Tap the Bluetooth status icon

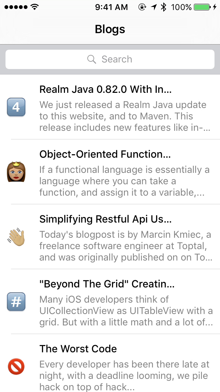pos(164,7)
